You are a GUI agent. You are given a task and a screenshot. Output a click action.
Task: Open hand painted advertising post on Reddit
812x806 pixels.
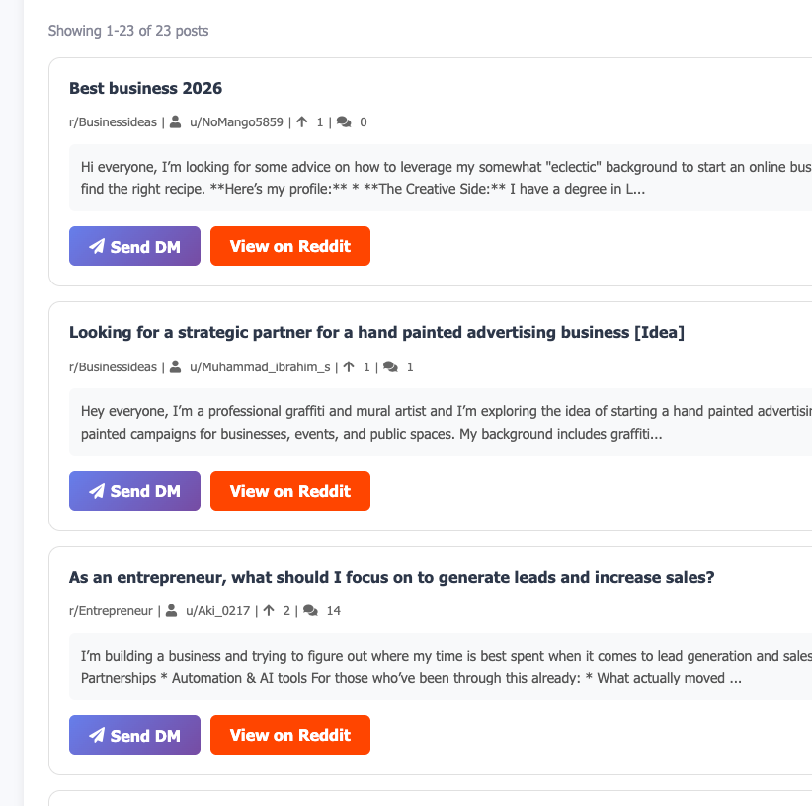click(x=289, y=491)
